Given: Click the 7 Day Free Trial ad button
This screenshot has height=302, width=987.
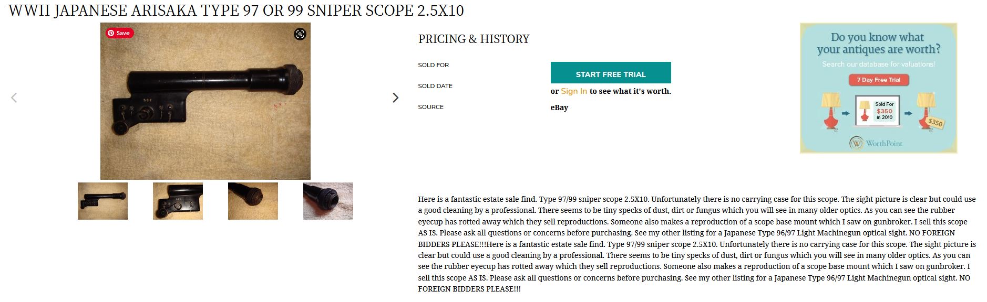Looking at the screenshot, I should coord(878,80).
